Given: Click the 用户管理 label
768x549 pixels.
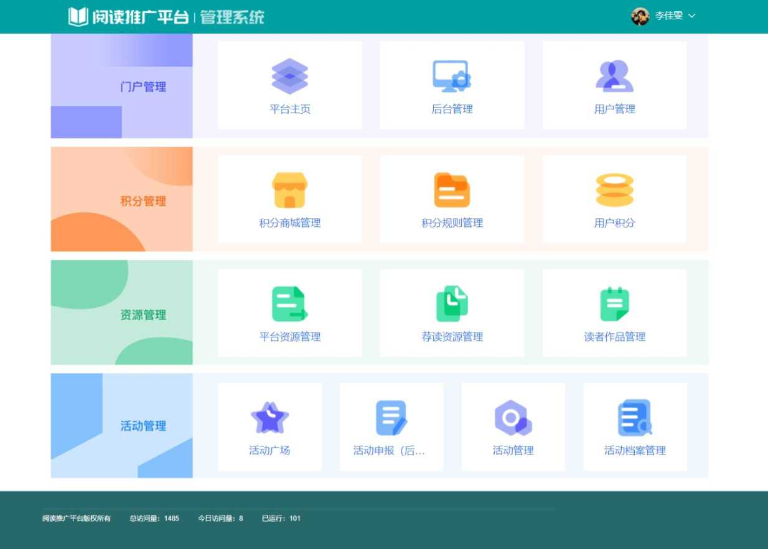Looking at the screenshot, I should [614, 109].
